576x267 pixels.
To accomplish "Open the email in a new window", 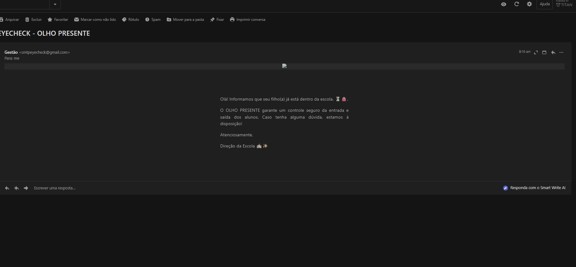I will click(x=544, y=52).
